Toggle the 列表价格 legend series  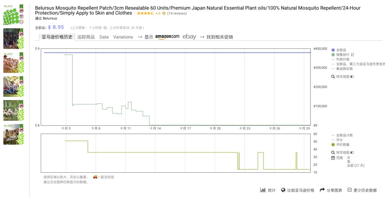(x=340, y=59)
